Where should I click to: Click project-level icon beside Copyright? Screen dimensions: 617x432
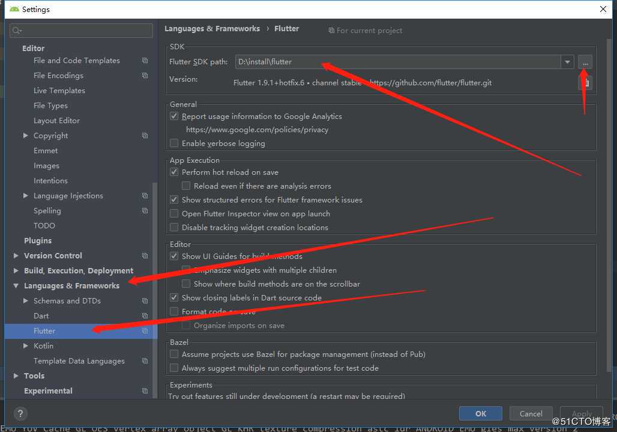(145, 135)
